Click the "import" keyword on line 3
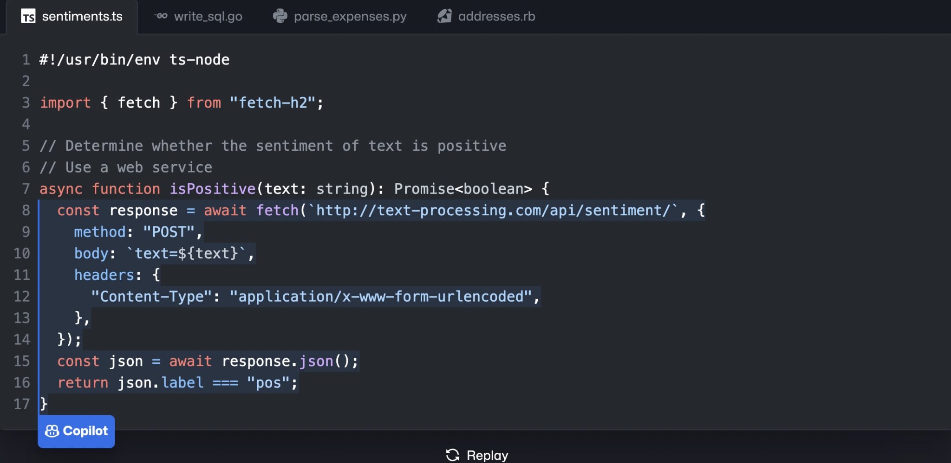 tap(65, 103)
